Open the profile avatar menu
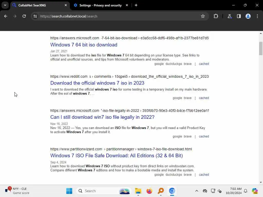 click(248, 16)
